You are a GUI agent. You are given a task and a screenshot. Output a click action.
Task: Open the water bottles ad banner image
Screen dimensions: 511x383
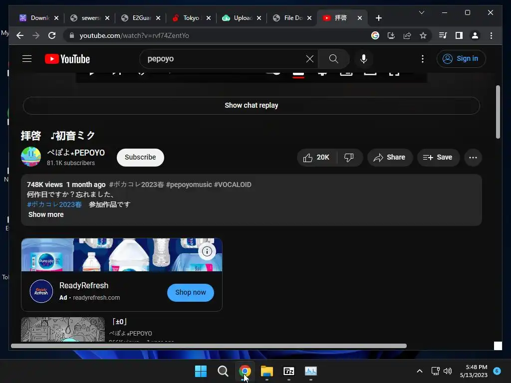coord(122,255)
